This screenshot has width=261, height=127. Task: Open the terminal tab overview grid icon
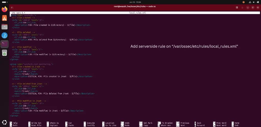[237, 7]
